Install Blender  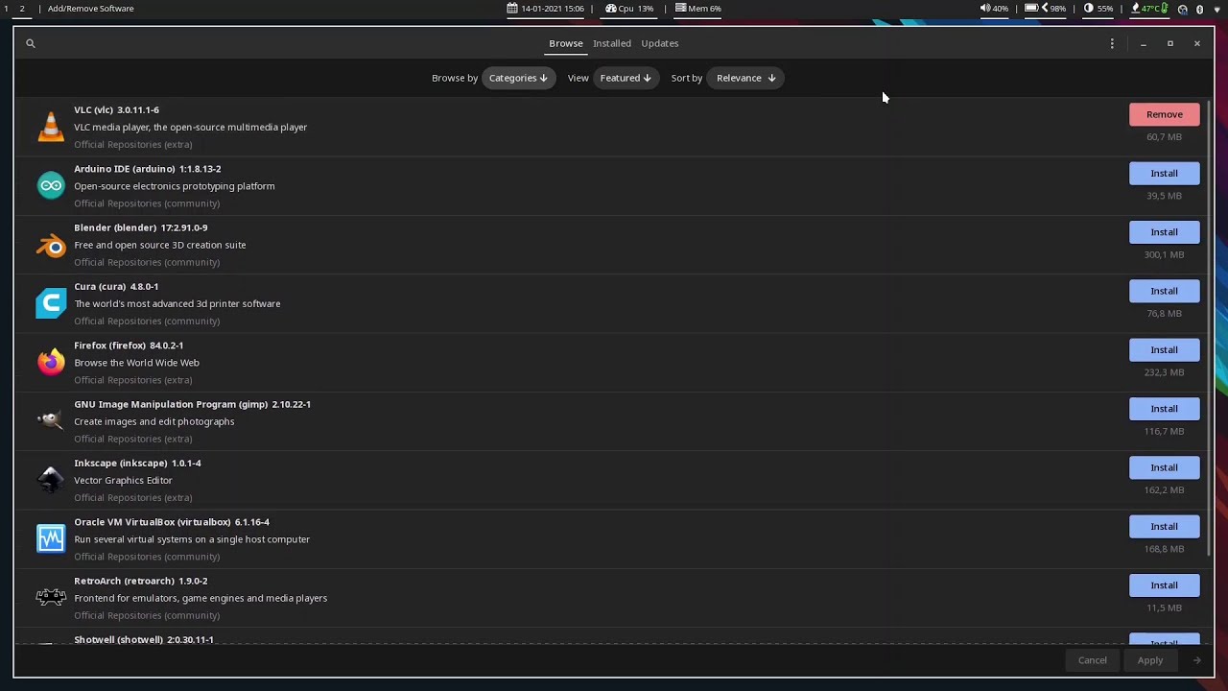click(x=1164, y=232)
